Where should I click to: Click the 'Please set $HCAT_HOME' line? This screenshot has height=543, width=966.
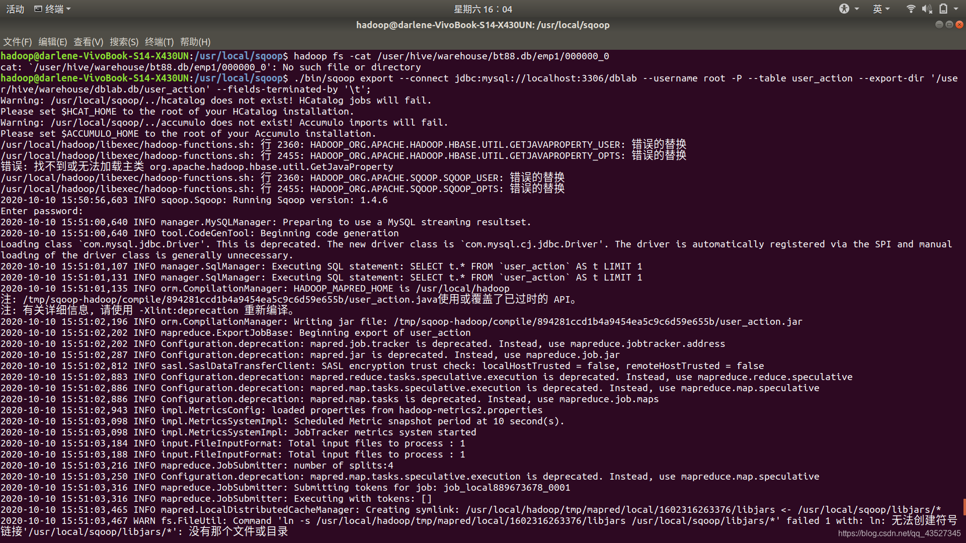tap(177, 111)
